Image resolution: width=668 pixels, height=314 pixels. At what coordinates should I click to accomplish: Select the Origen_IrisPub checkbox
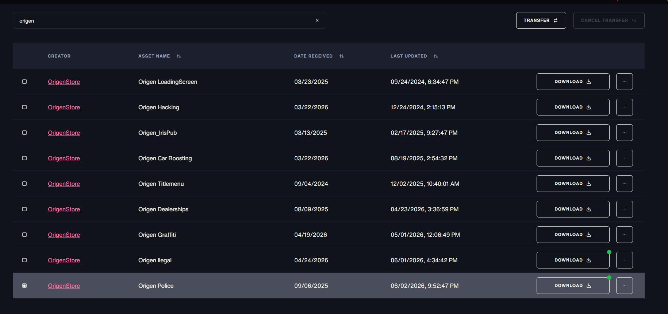(x=24, y=133)
